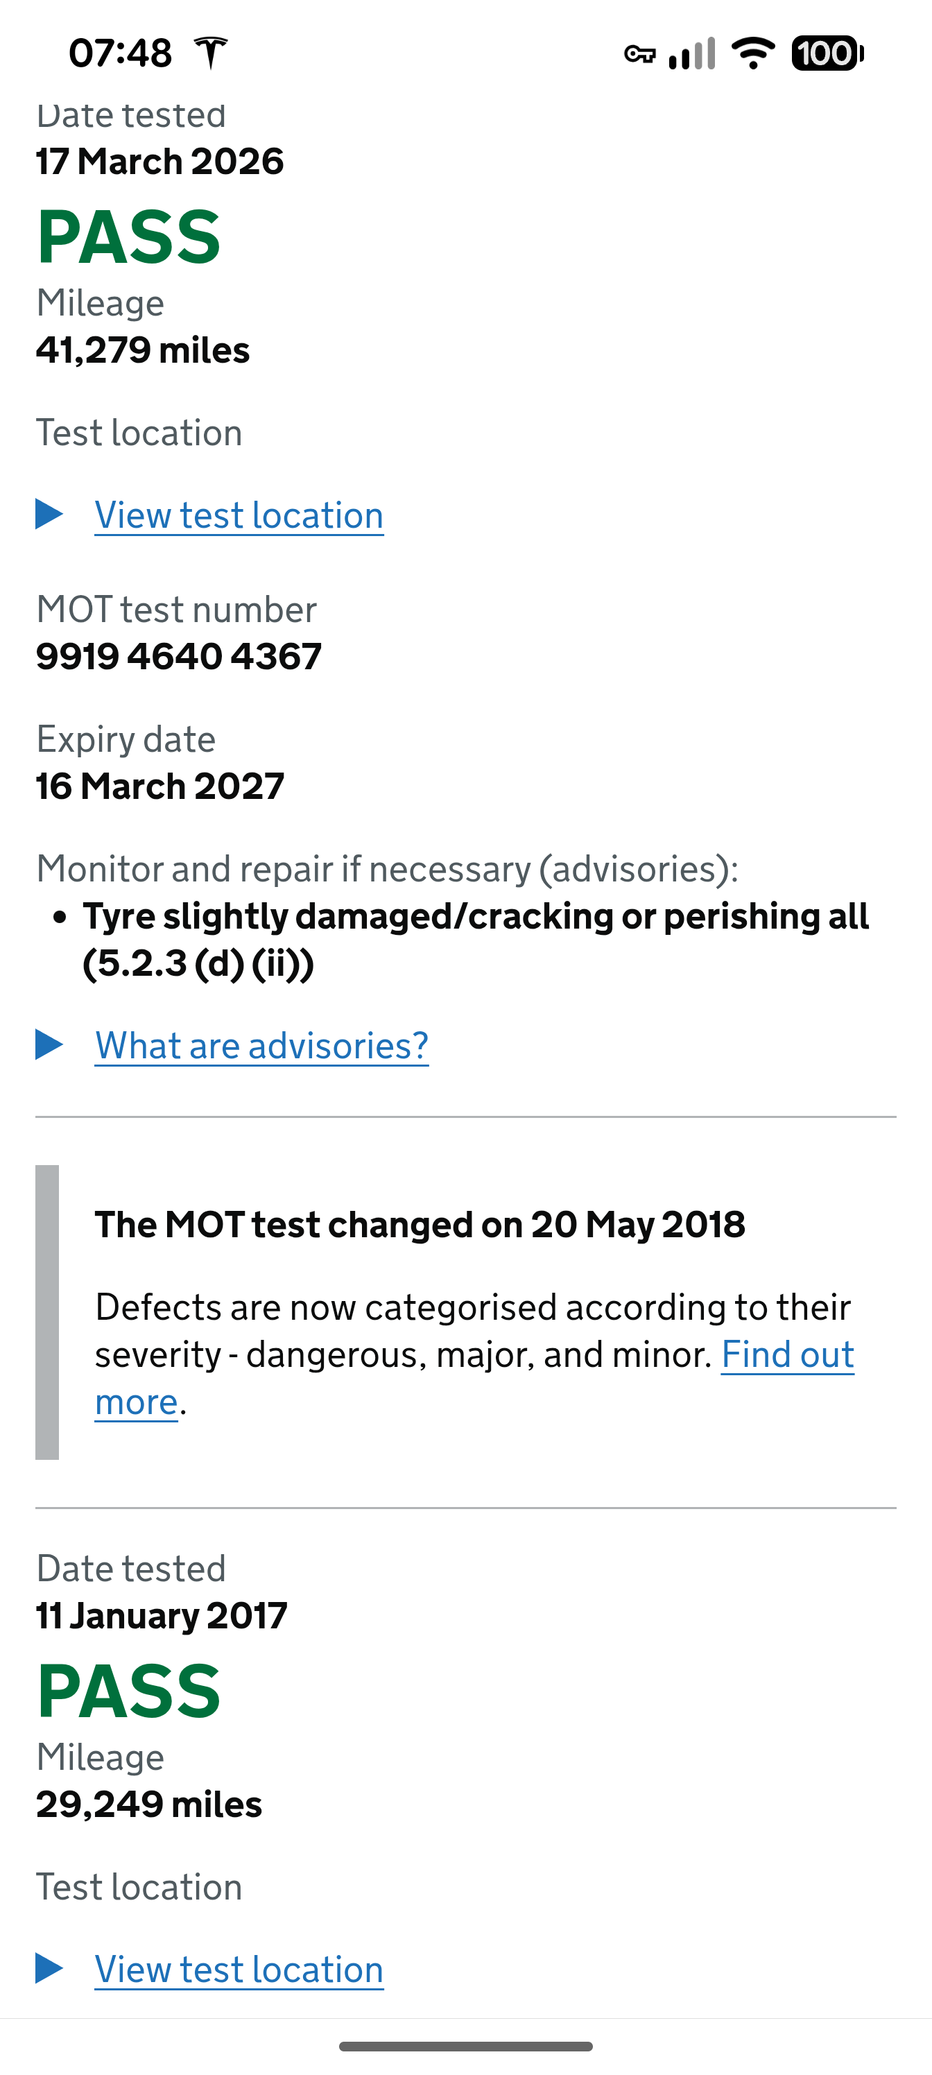
Task: Select MOT test number 9919 4640 4367
Action: tap(179, 657)
